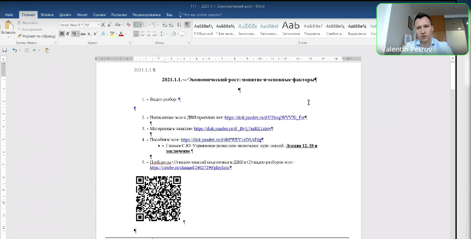
Task: Clear all formatting with the eraser A icon
Action: coord(129,25)
